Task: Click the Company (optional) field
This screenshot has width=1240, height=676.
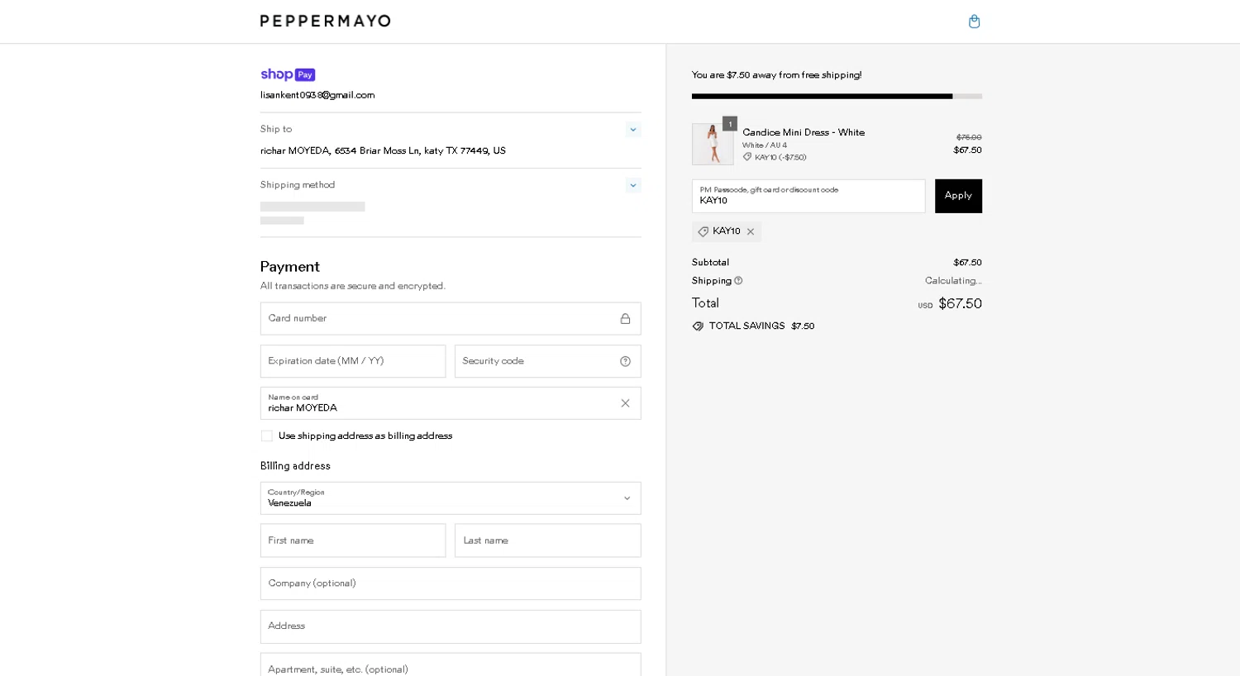Action: coord(451,583)
